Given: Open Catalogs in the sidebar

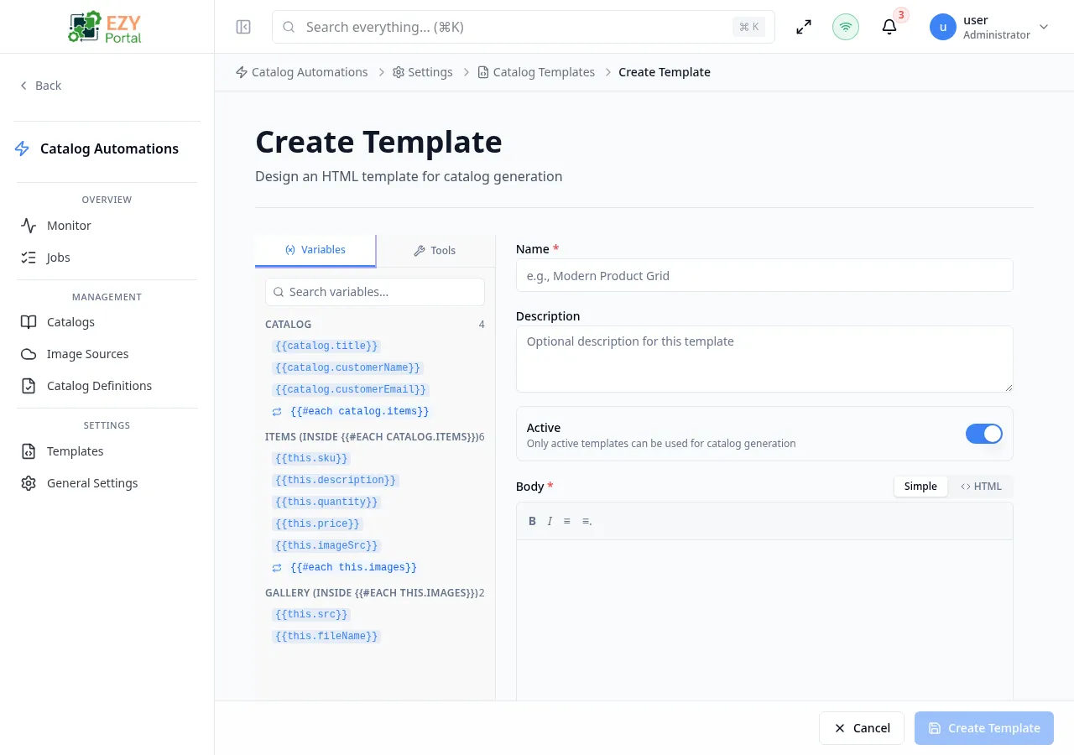Looking at the screenshot, I should [x=107, y=322].
